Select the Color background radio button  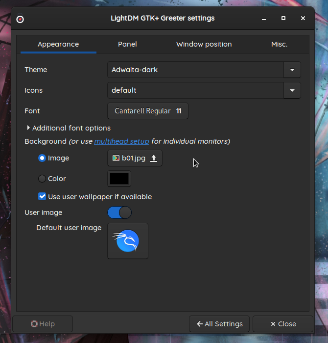pos(42,179)
